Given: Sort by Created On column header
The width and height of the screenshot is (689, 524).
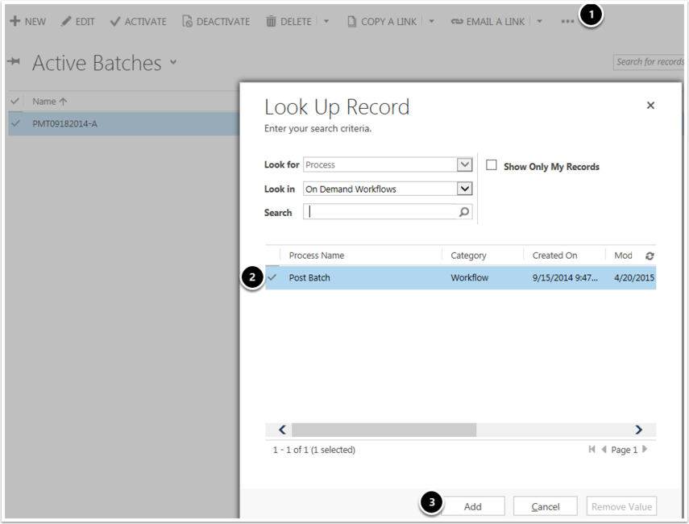Looking at the screenshot, I should pyautogui.click(x=554, y=256).
